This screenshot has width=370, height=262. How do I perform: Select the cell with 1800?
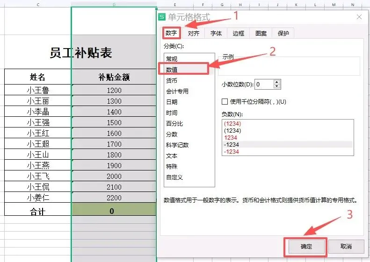point(114,155)
